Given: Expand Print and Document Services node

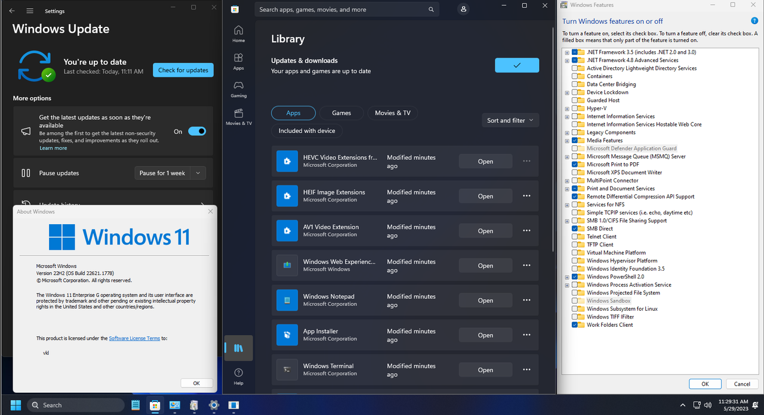Looking at the screenshot, I should click(567, 188).
